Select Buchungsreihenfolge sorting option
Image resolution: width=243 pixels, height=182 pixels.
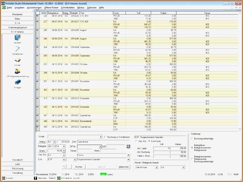tap(192, 139)
